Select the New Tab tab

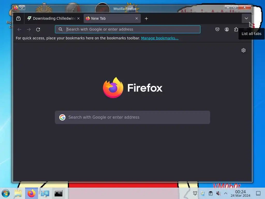coord(112,18)
